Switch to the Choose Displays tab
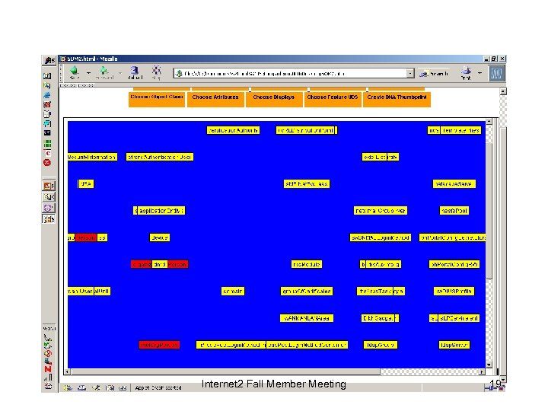 (274, 99)
